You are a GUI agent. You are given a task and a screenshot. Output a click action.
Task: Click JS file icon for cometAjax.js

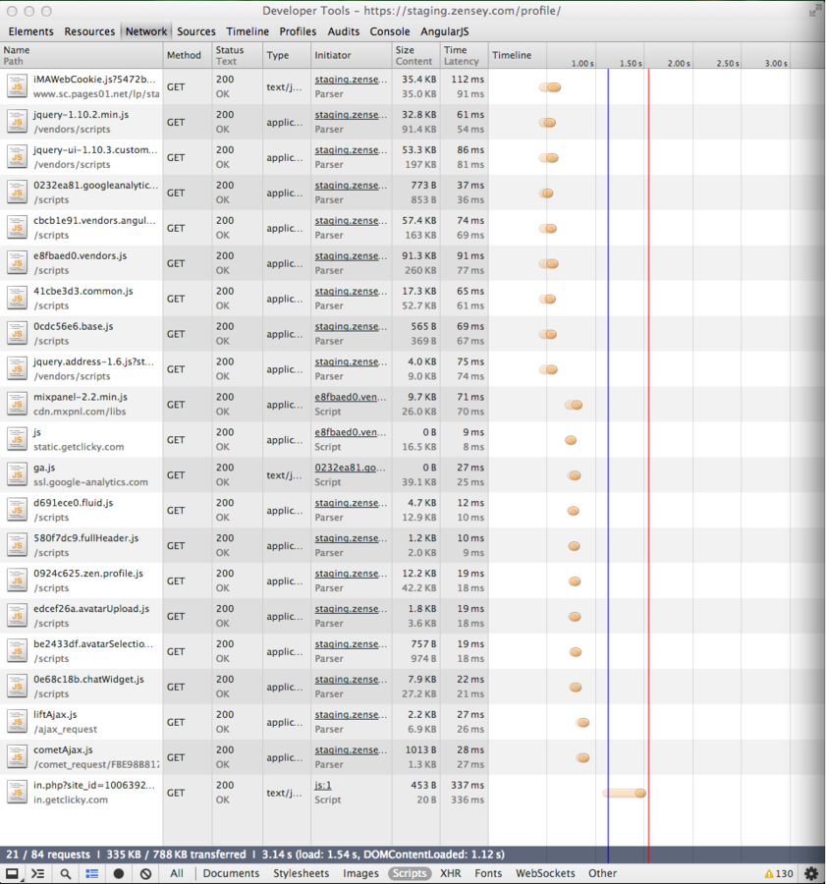click(17, 757)
